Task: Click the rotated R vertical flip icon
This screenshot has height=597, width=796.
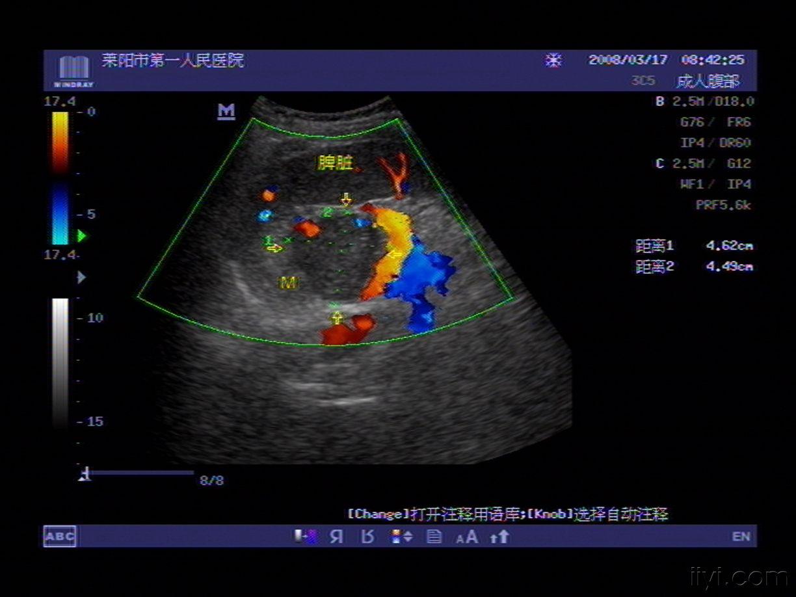Action: pyautogui.click(x=368, y=537)
